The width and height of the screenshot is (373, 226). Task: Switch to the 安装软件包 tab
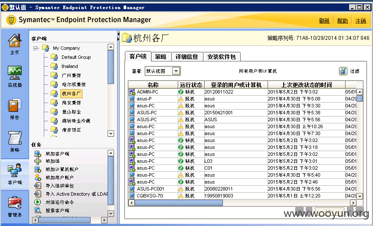click(x=222, y=57)
